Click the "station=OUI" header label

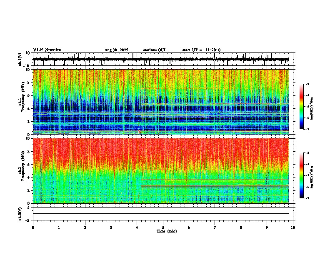pos(154,50)
